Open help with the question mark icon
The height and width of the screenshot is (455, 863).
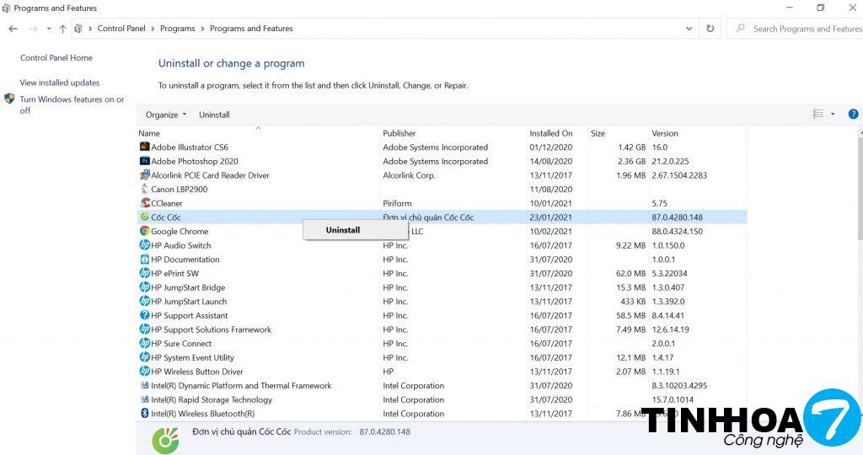pos(853,115)
